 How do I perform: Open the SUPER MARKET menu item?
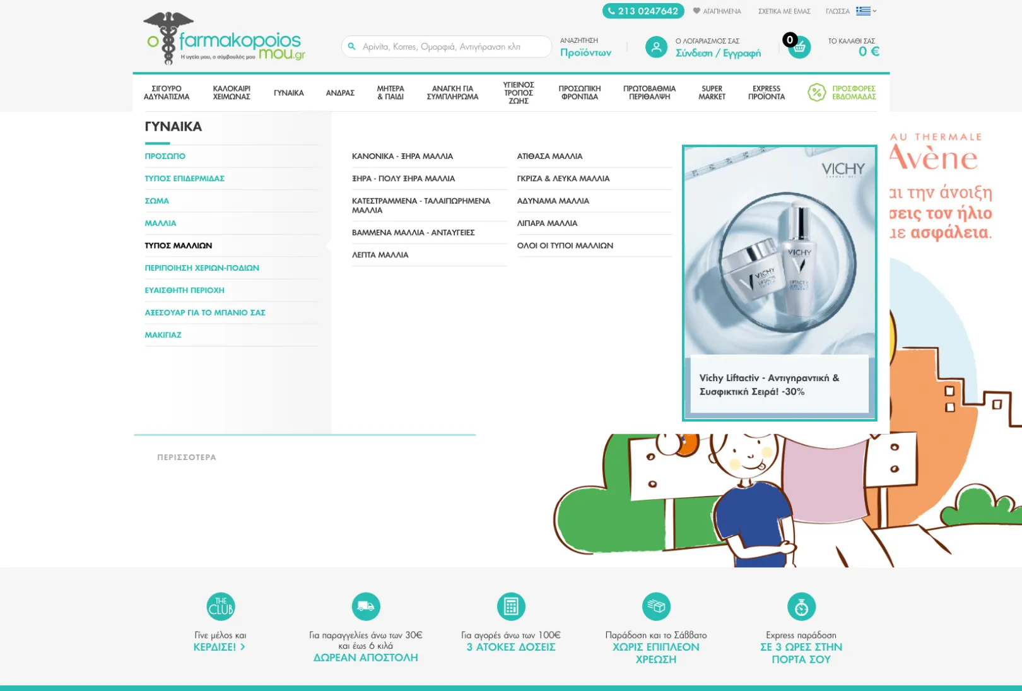[x=712, y=93]
